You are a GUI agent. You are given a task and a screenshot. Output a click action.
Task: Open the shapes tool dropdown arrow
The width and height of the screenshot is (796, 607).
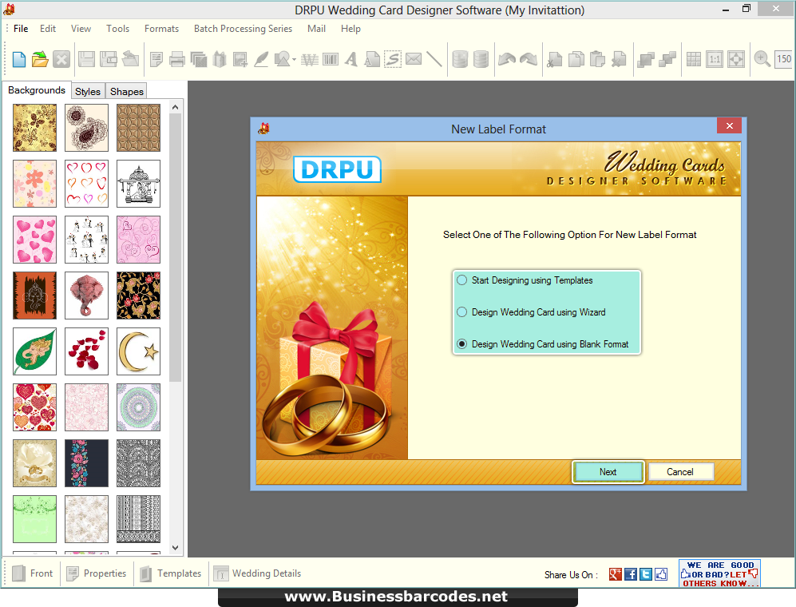point(294,59)
